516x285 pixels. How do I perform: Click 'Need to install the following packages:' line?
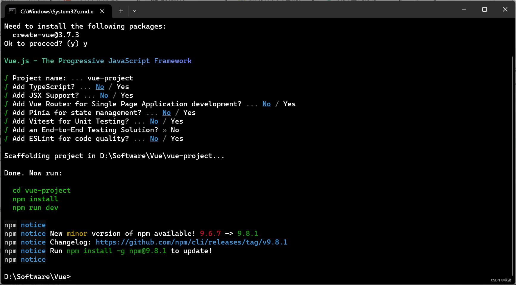(x=85, y=26)
